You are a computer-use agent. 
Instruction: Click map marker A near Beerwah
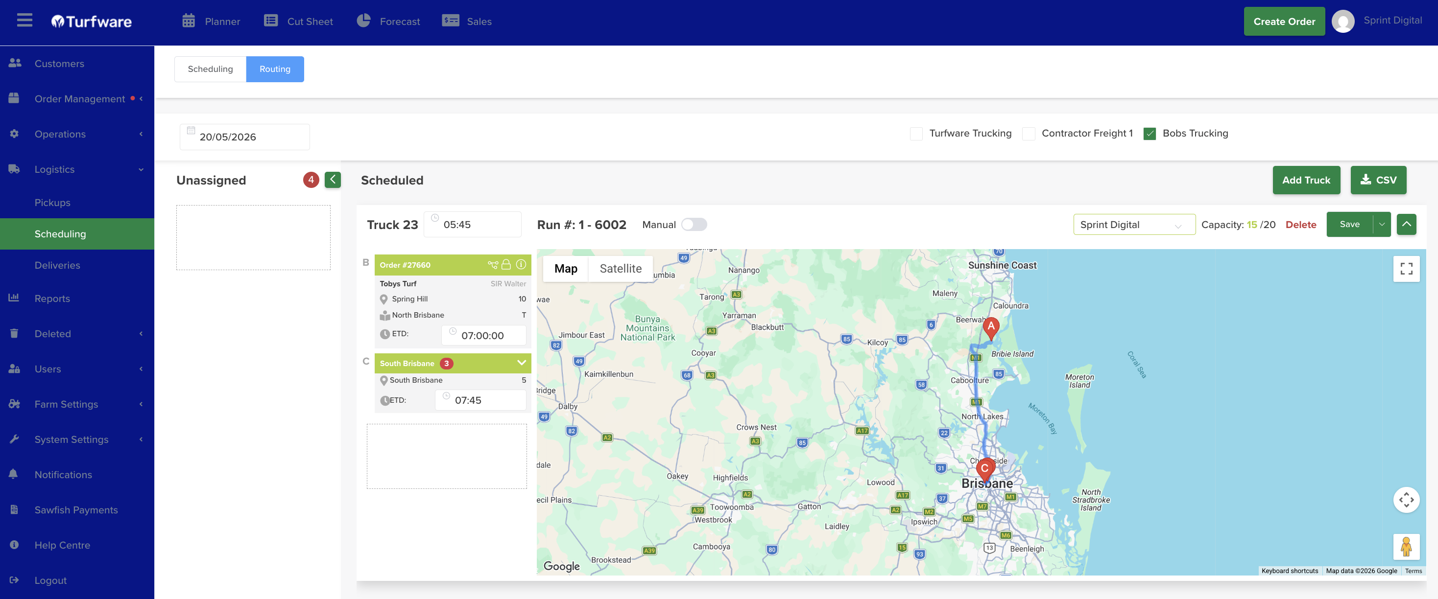(991, 328)
